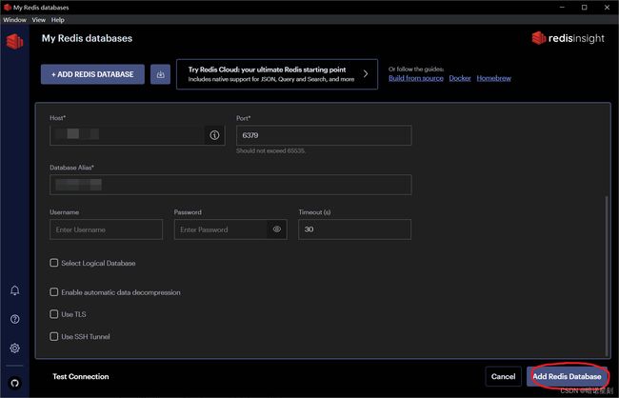
Task: Click the + ADD REDIS DATABASE button
Action: tap(92, 74)
